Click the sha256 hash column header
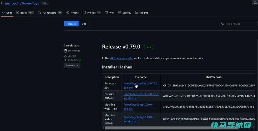258x131 pixels. pyautogui.click(x=214, y=77)
